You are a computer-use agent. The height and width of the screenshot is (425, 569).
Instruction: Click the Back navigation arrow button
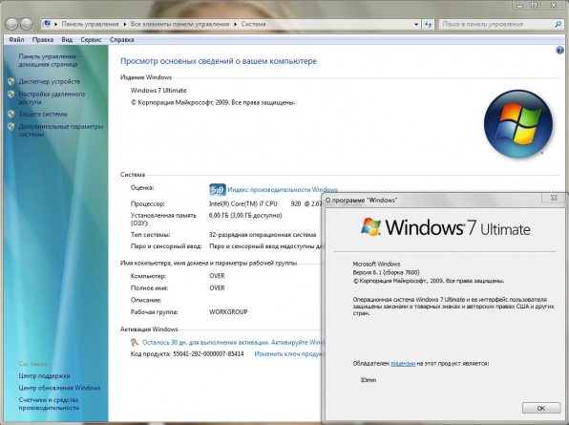coord(11,24)
